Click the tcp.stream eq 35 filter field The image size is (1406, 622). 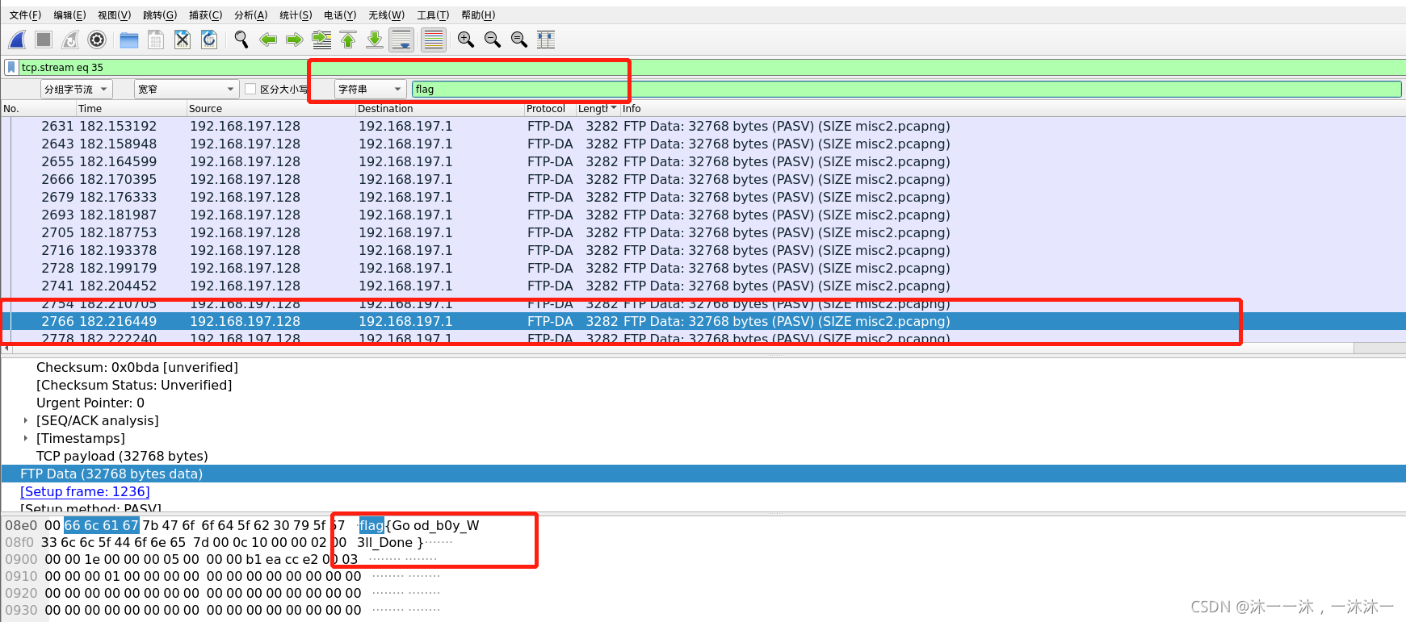711,67
